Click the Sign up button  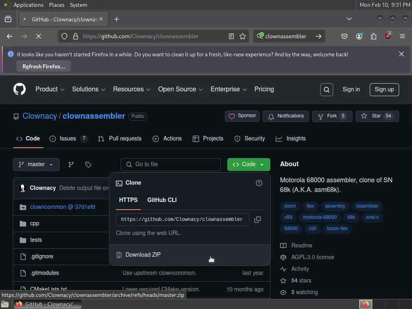coord(384,90)
